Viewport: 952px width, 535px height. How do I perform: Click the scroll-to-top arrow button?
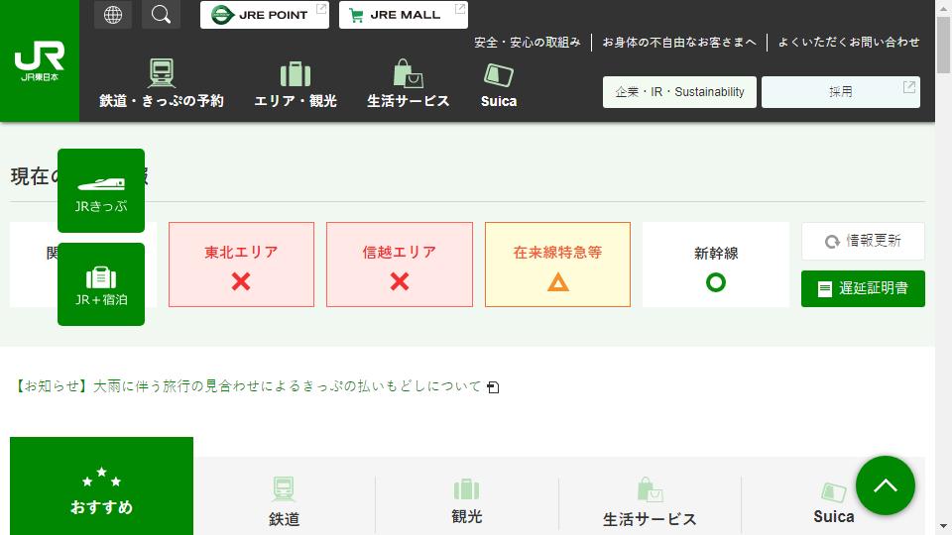[885, 485]
